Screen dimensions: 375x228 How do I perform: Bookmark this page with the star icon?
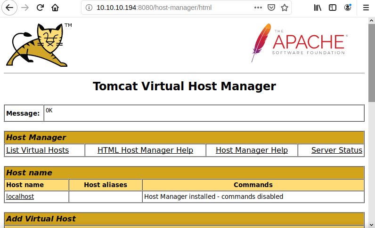285,8
